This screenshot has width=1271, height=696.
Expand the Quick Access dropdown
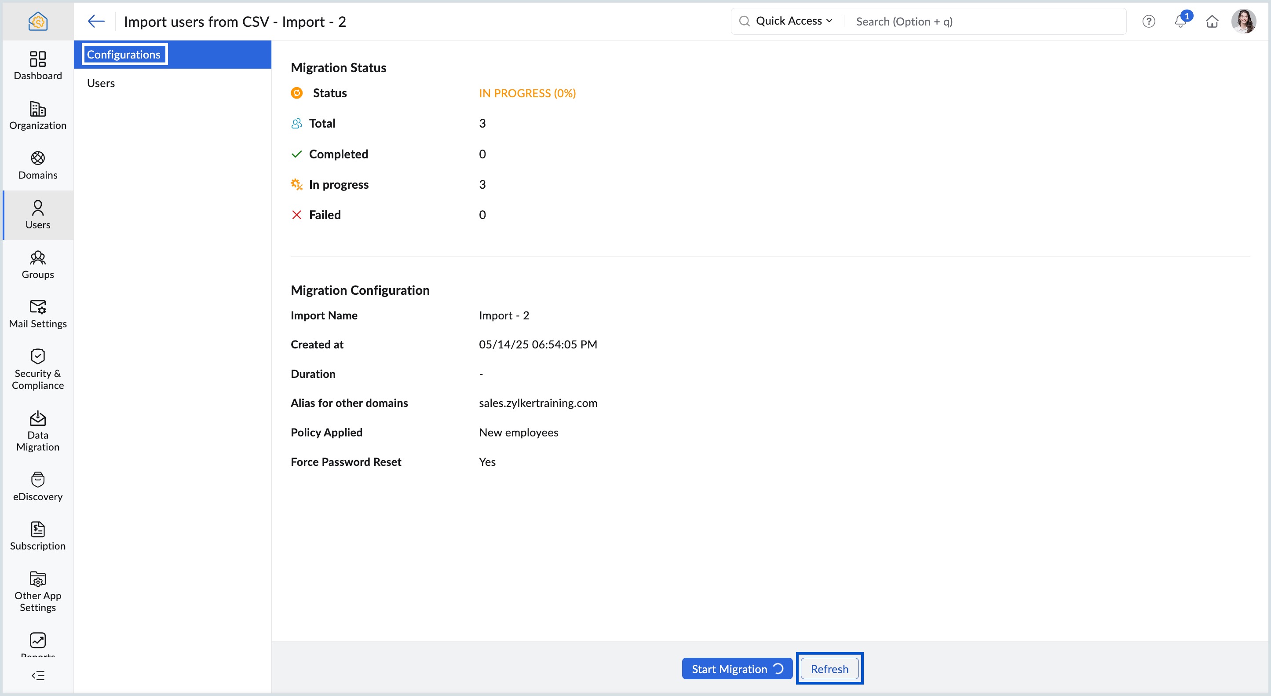793,21
